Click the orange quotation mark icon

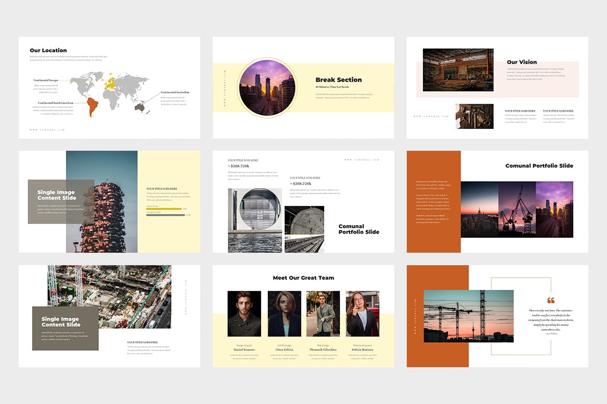pos(550,300)
